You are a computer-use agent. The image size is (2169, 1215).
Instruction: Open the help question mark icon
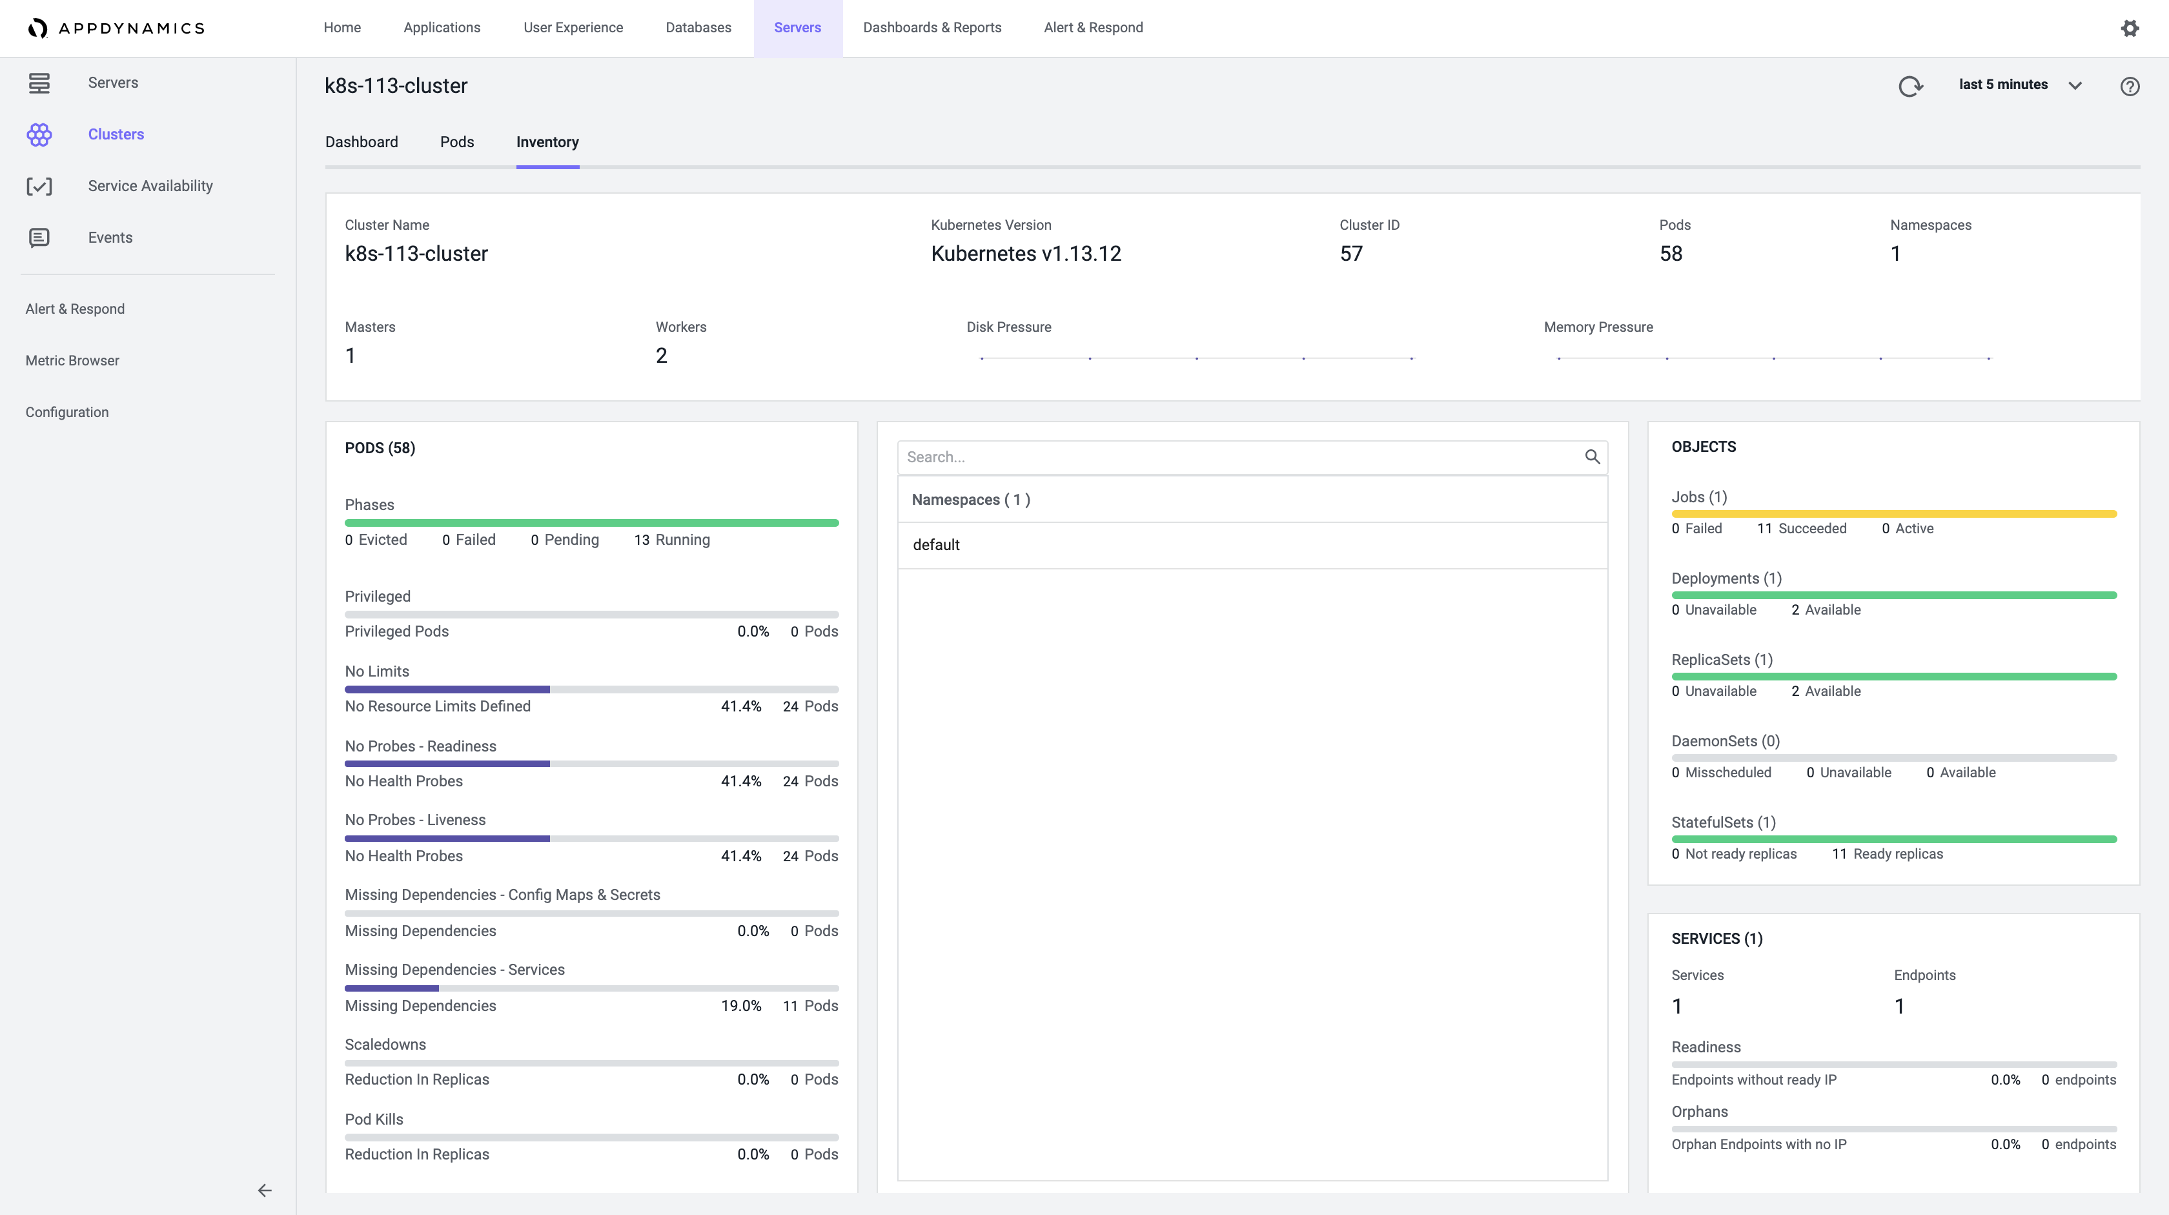coord(2130,86)
